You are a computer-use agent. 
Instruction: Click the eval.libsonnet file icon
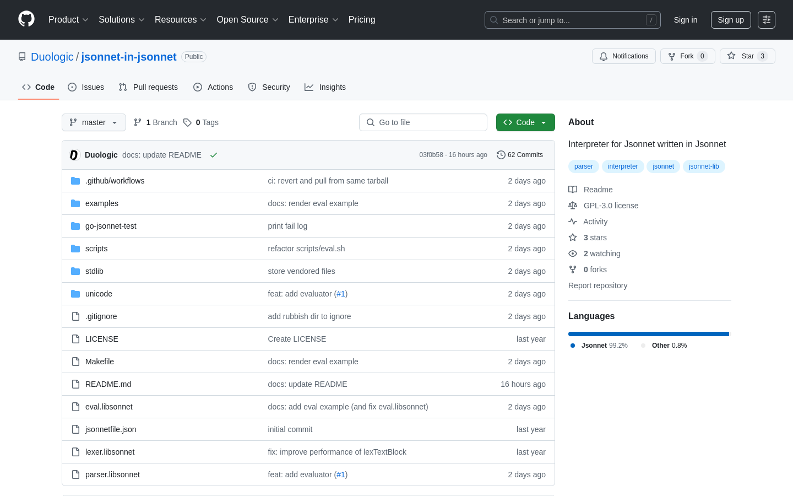(75, 407)
